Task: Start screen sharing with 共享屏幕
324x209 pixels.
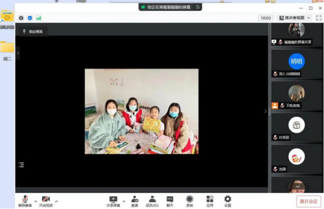Action: coord(113,201)
